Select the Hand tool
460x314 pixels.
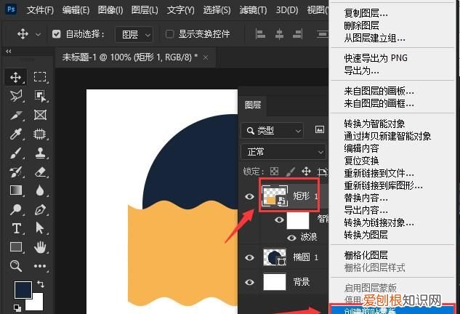pos(40,247)
